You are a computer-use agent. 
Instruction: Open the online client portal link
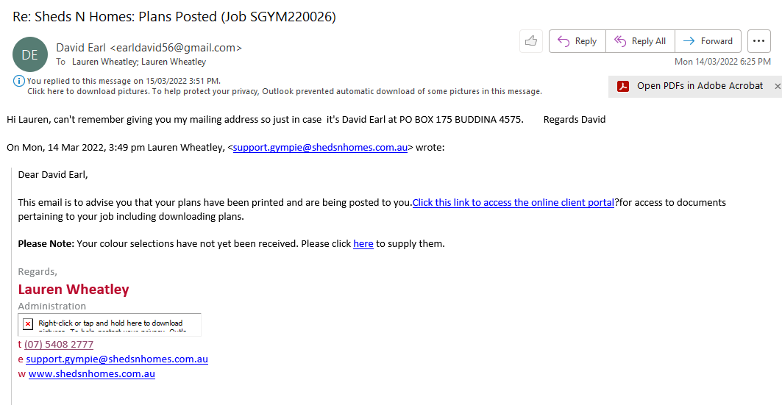point(513,202)
